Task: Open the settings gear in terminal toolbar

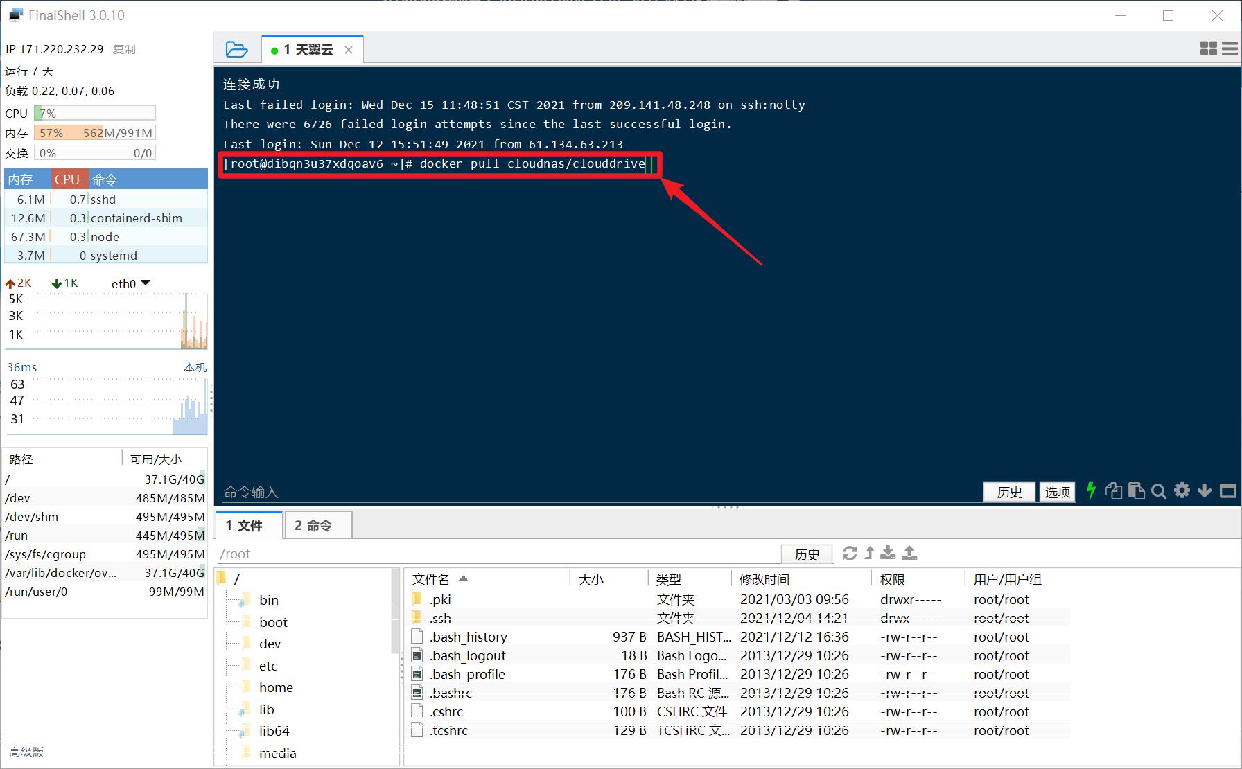Action: (1182, 491)
